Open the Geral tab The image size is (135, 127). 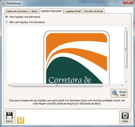[x=34, y=11]
